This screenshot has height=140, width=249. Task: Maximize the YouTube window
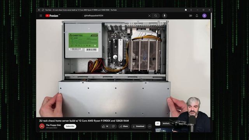tap(203, 10)
